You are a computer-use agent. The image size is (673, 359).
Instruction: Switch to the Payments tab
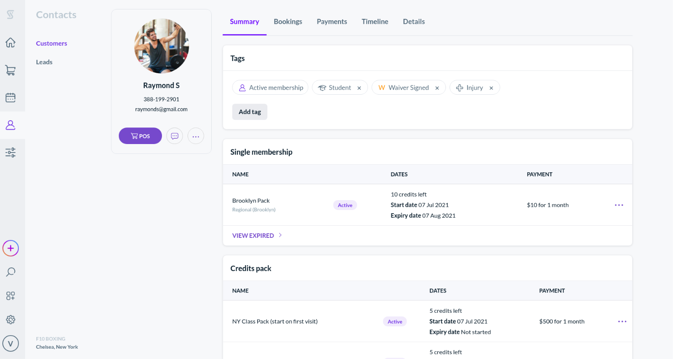click(332, 21)
